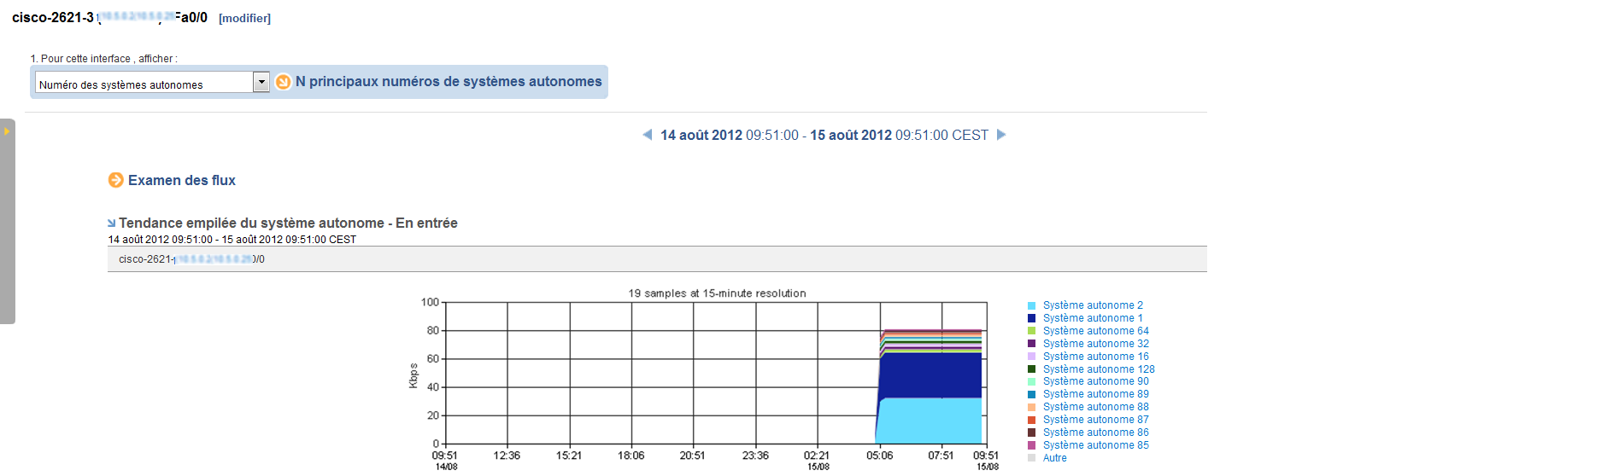
Task: Open Système autonome 88 legend link
Action: (x=1096, y=407)
